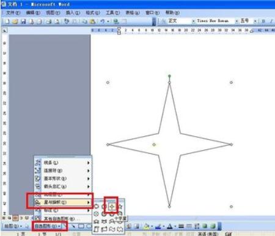Click the Undo arrow icon
The image size is (275, 236).
click(x=103, y=21)
